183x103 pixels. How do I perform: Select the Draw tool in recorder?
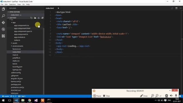pyautogui.click(x=144, y=96)
